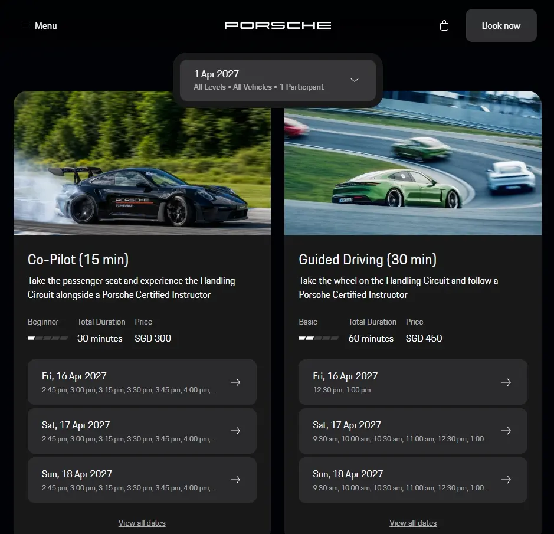Click the Guided Driving (30 min) title
This screenshot has height=534, width=554.
point(368,260)
